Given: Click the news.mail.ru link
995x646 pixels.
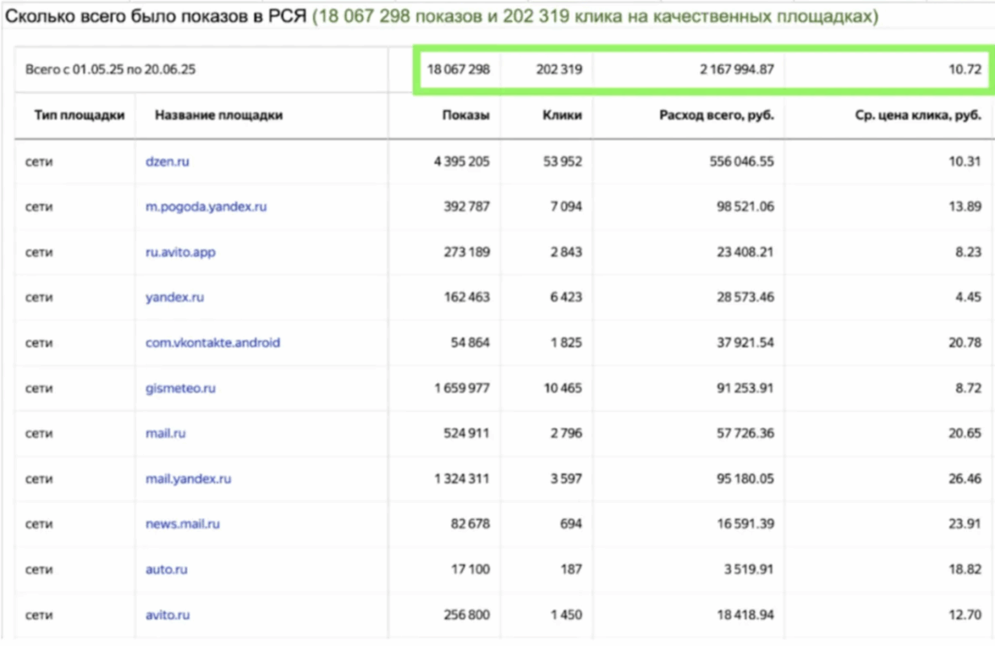Looking at the screenshot, I should [182, 523].
